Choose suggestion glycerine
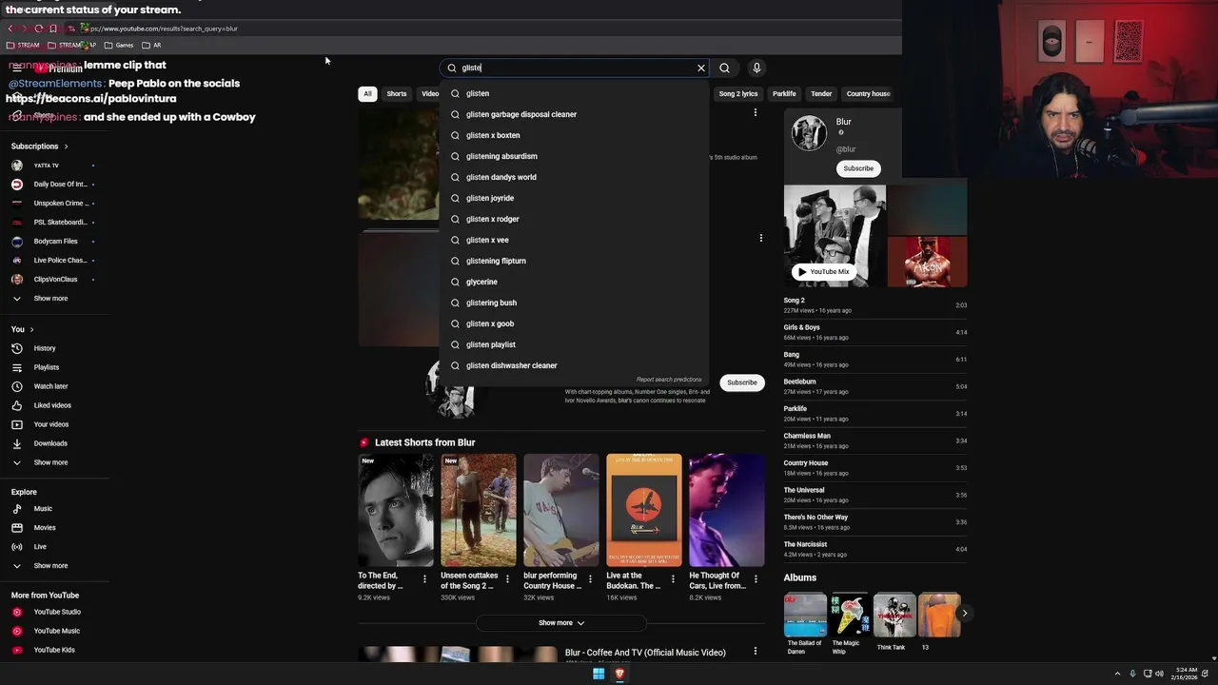Image resolution: width=1218 pixels, height=685 pixels. pos(574,282)
